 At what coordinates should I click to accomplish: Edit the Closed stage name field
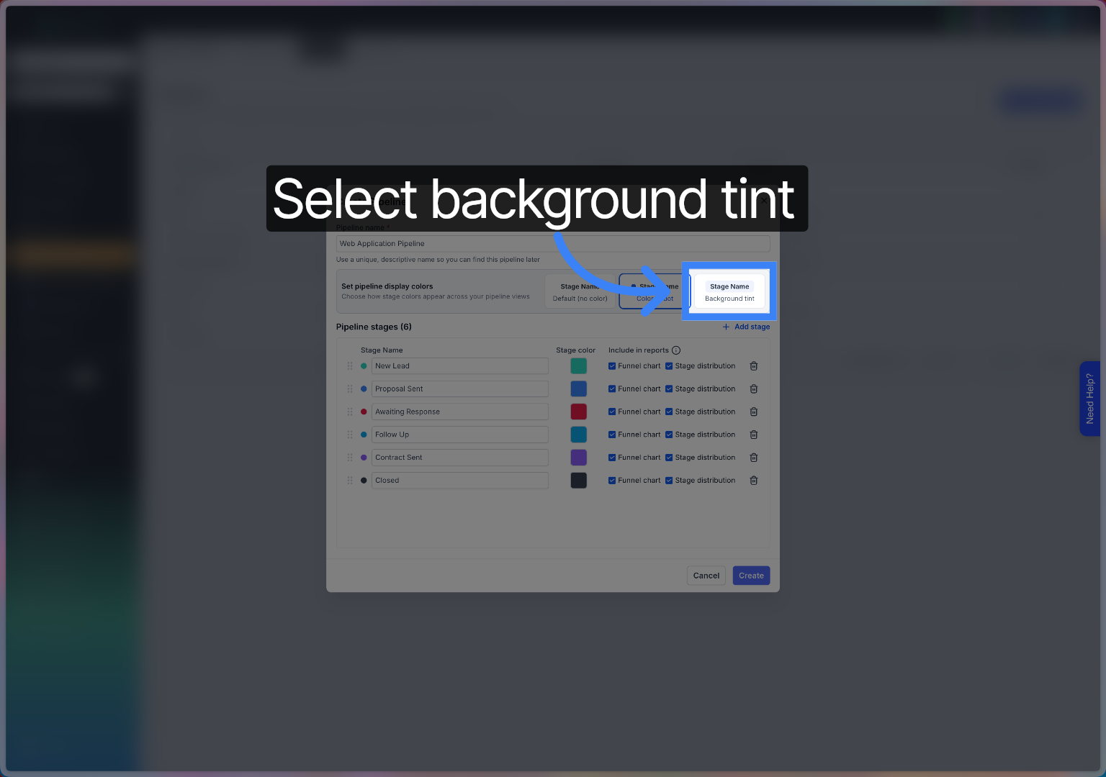[x=460, y=481]
